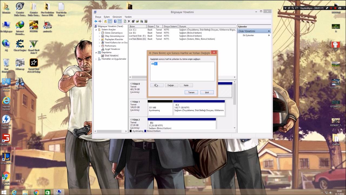Screen dimensions: 346x195
Task: Click the blue Help icon in toolbar
Action: click(x=115, y=21)
